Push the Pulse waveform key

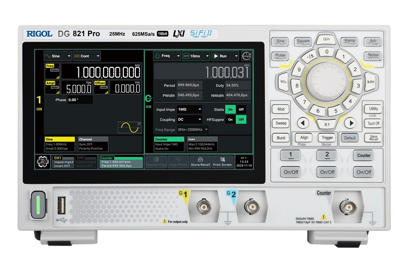[x=280, y=56]
